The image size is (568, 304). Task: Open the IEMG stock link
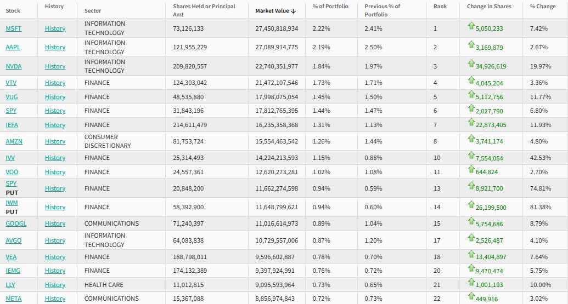click(13, 271)
